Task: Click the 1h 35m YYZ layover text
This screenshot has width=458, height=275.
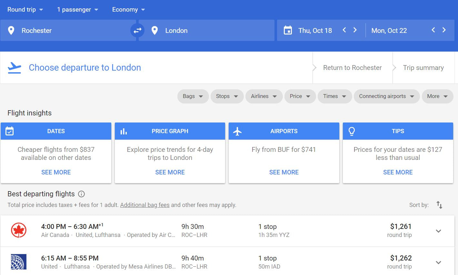Action: click(274, 235)
